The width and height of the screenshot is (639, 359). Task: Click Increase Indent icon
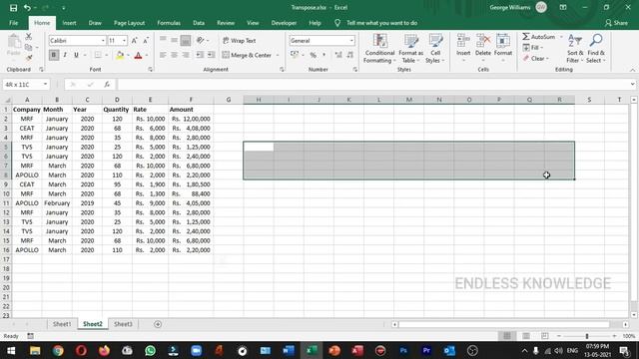pyautogui.click(x=211, y=55)
